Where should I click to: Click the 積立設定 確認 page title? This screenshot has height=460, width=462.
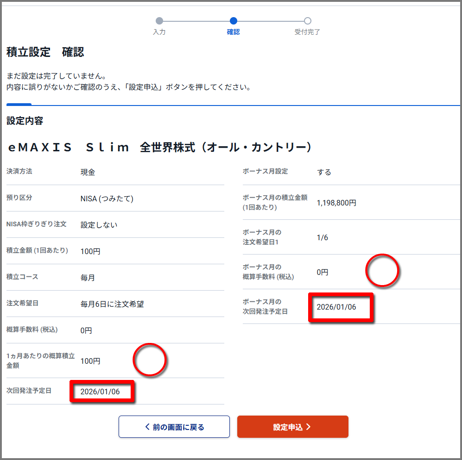[44, 52]
